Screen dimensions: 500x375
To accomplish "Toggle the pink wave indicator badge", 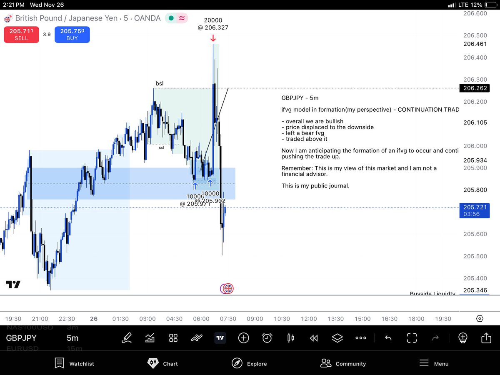I will click(182, 18).
